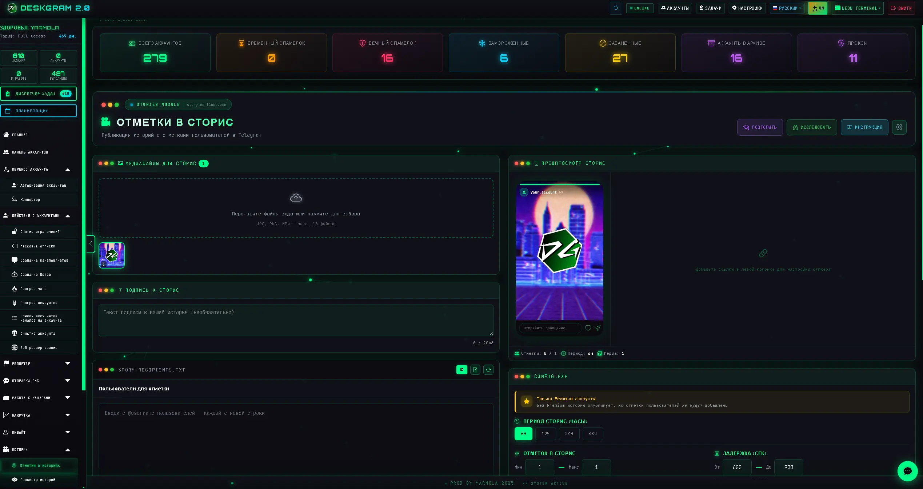Image resolution: width=923 pixels, height=489 pixels.
Task: Open Создание каналов/чатов
Action: [x=39, y=261]
